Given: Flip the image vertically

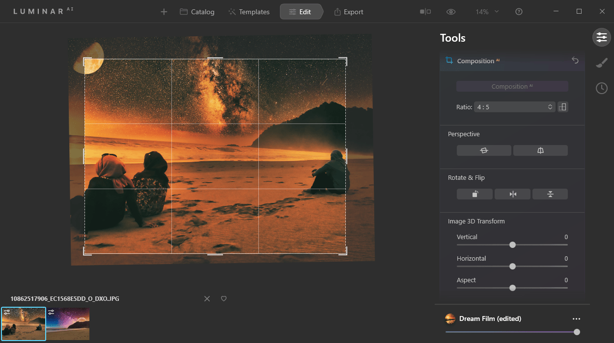Looking at the screenshot, I should [550, 194].
